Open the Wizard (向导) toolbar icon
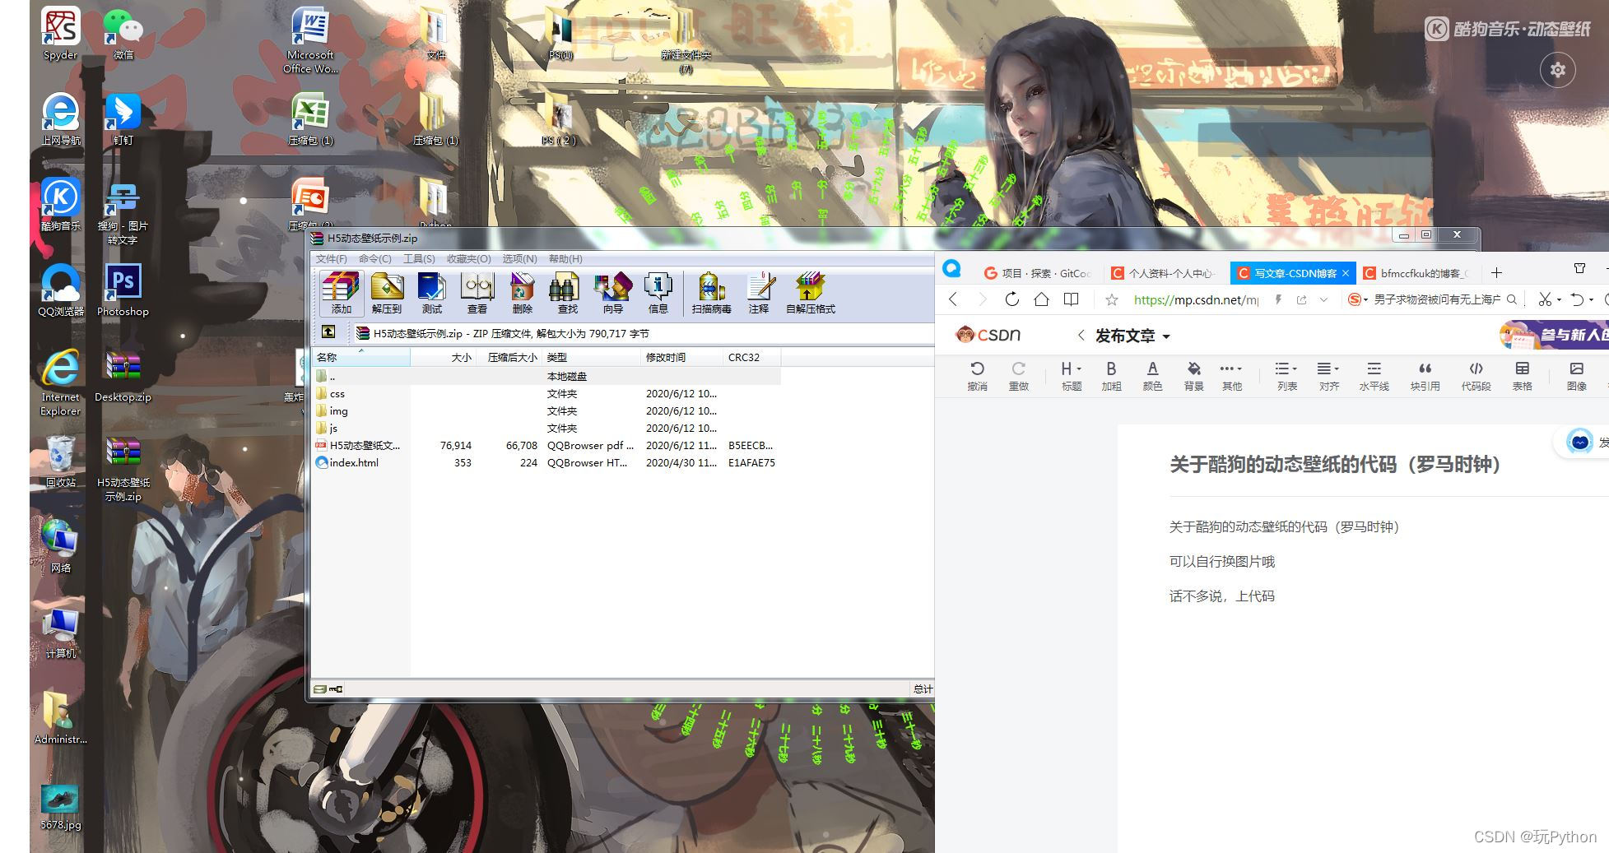Screen dimensions: 1609x853 click(x=612, y=293)
